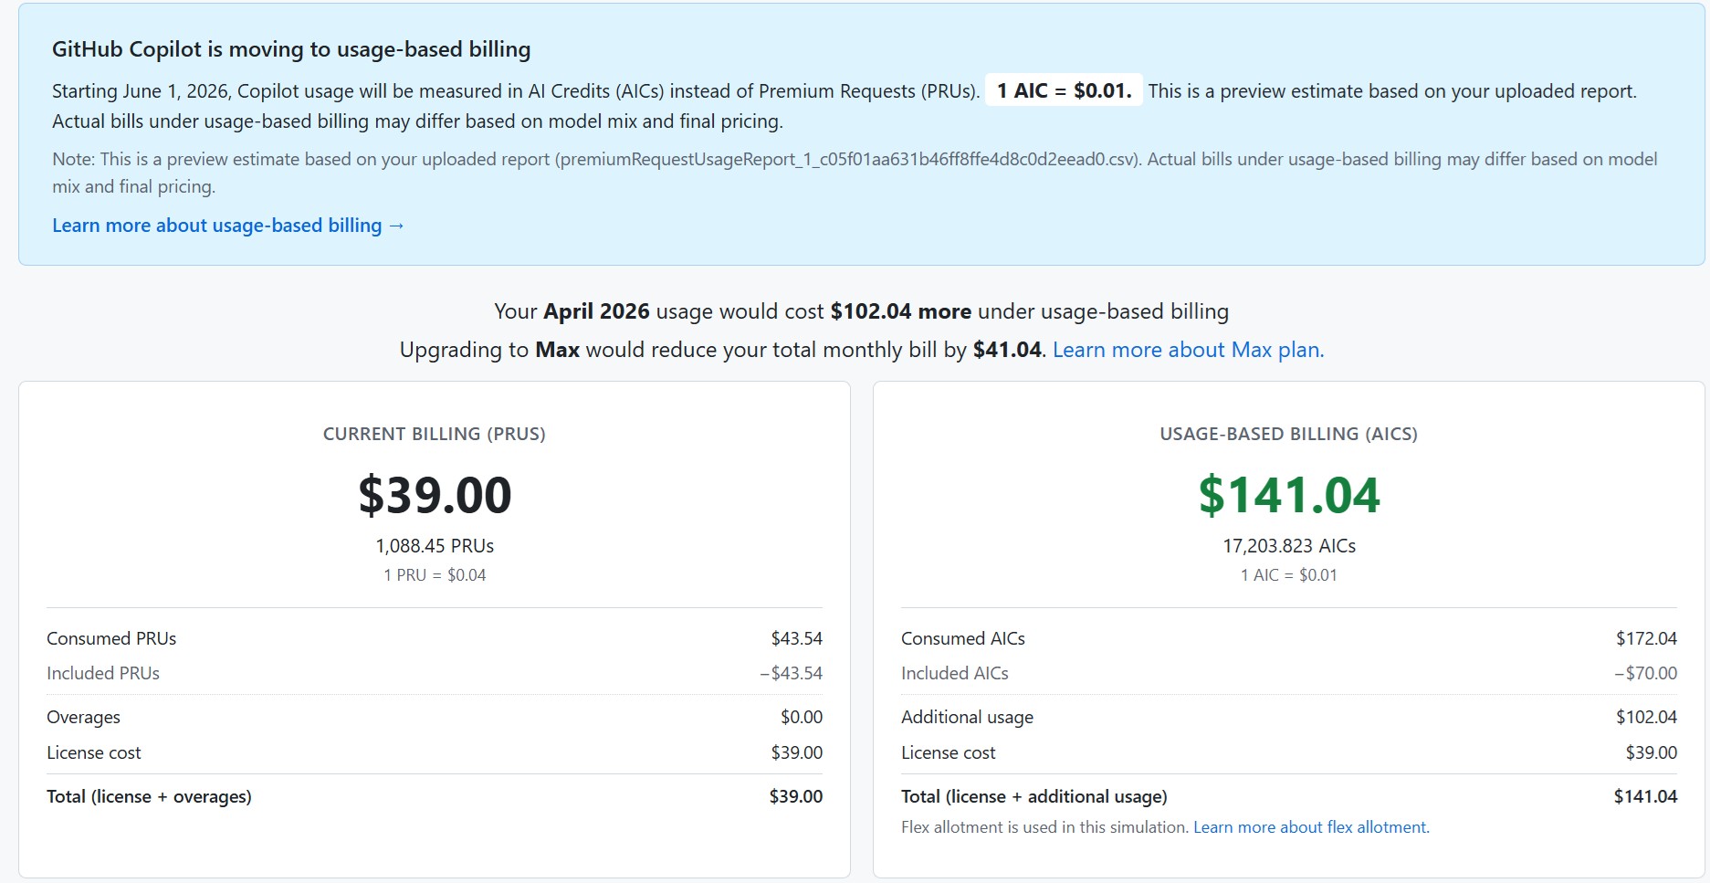Click the large black $39.00 amount
Screen dimensions: 1710x883
point(435,495)
